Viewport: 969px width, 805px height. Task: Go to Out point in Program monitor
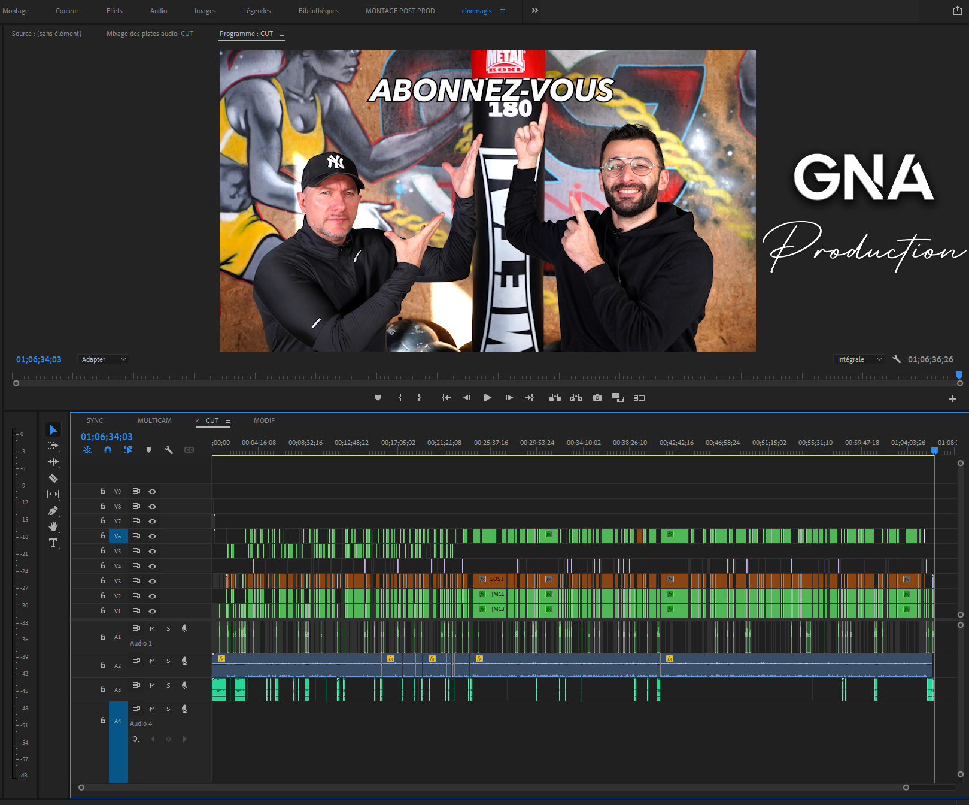click(529, 398)
